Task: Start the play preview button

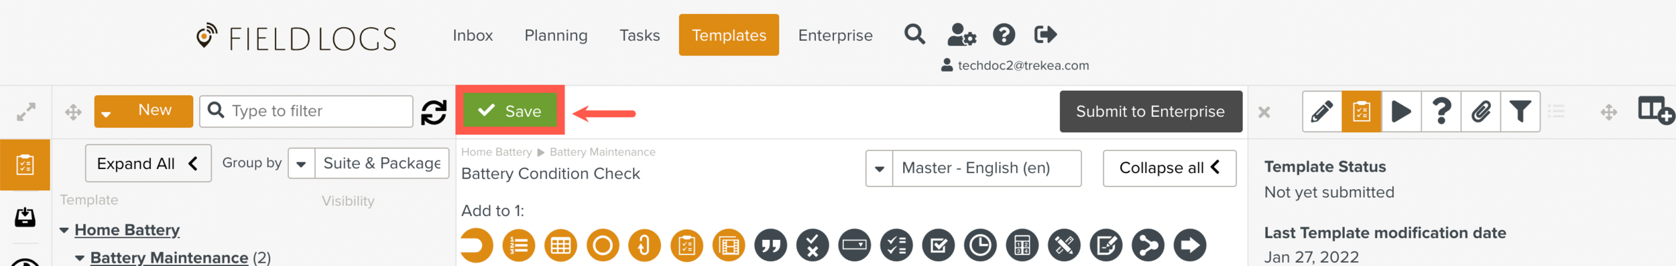Action: [x=1401, y=112]
